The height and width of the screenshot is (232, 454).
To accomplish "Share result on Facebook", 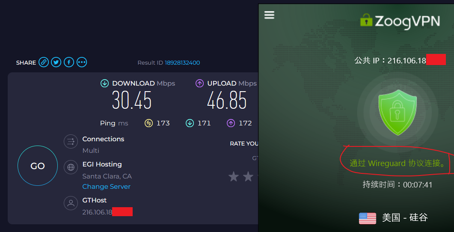I will (69, 62).
